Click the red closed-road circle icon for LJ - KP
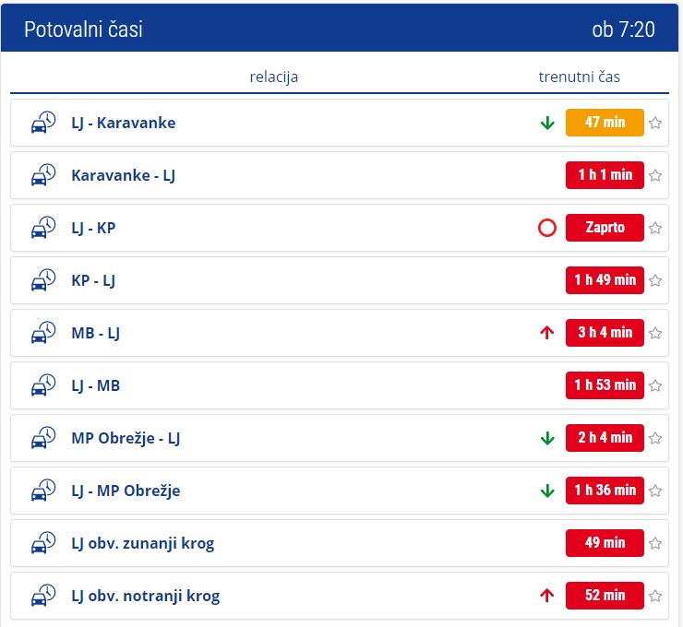 (x=547, y=228)
